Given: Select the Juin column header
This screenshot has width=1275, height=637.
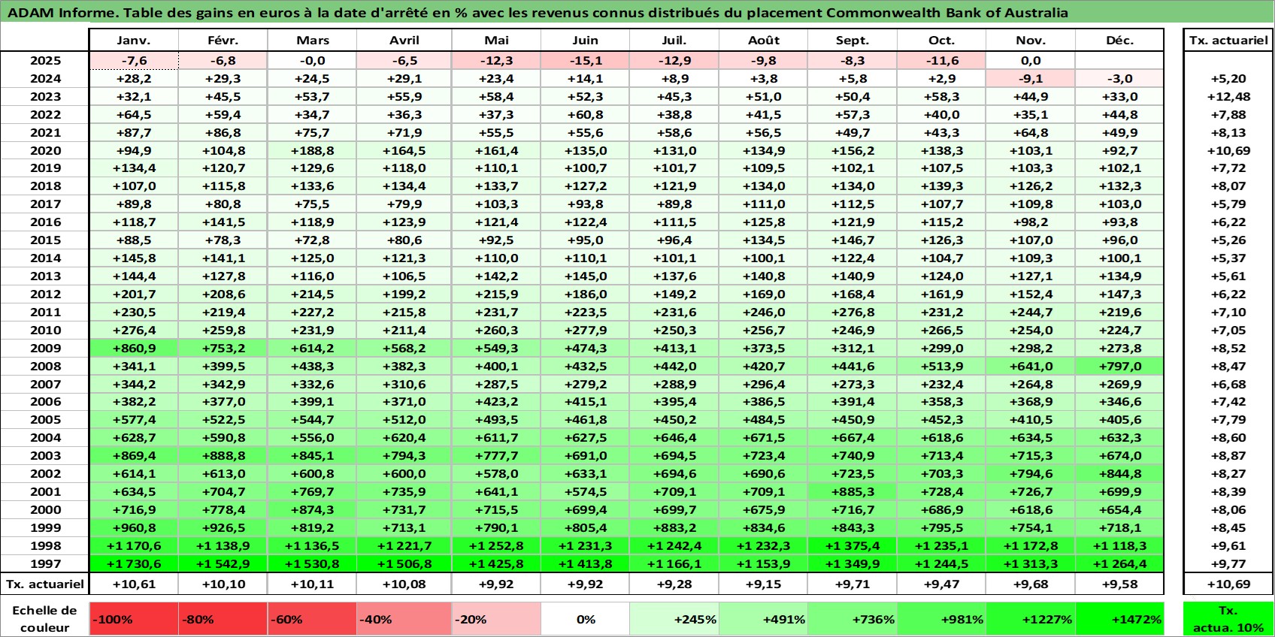Looking at the screenshot, I should point(586,41).
